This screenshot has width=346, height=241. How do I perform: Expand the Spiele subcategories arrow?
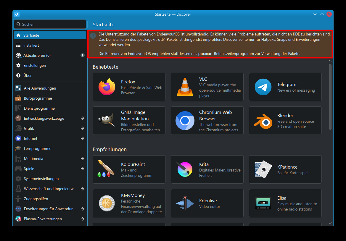coord(83,169)
